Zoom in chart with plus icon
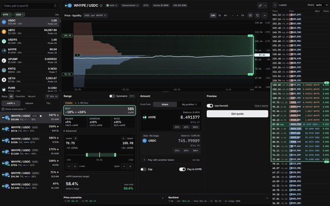The image size is (330, 206). tap(237, 16)
